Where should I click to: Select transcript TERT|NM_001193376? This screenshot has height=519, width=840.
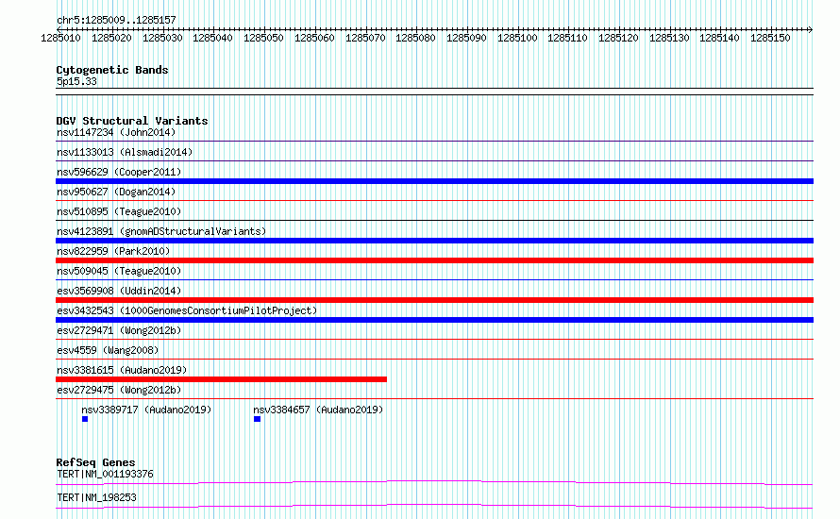(105, 474)
